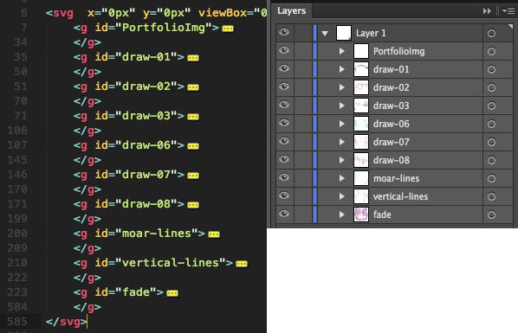
Task: Unfold the collapsed draw-01 code block
Action: [x=193, y=58]
